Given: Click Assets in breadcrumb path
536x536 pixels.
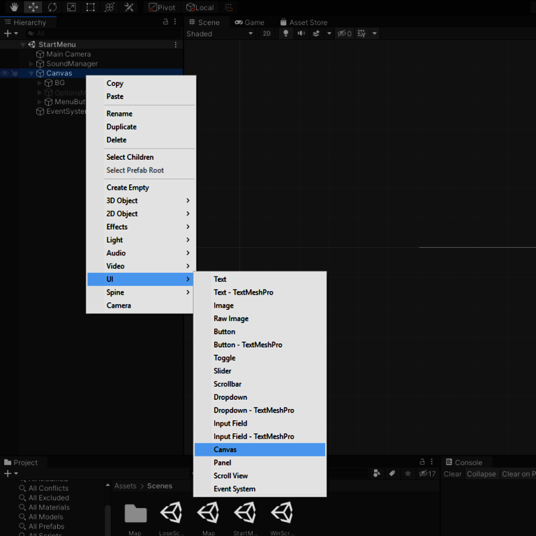Looking at the screenshot, I should 125,486.
